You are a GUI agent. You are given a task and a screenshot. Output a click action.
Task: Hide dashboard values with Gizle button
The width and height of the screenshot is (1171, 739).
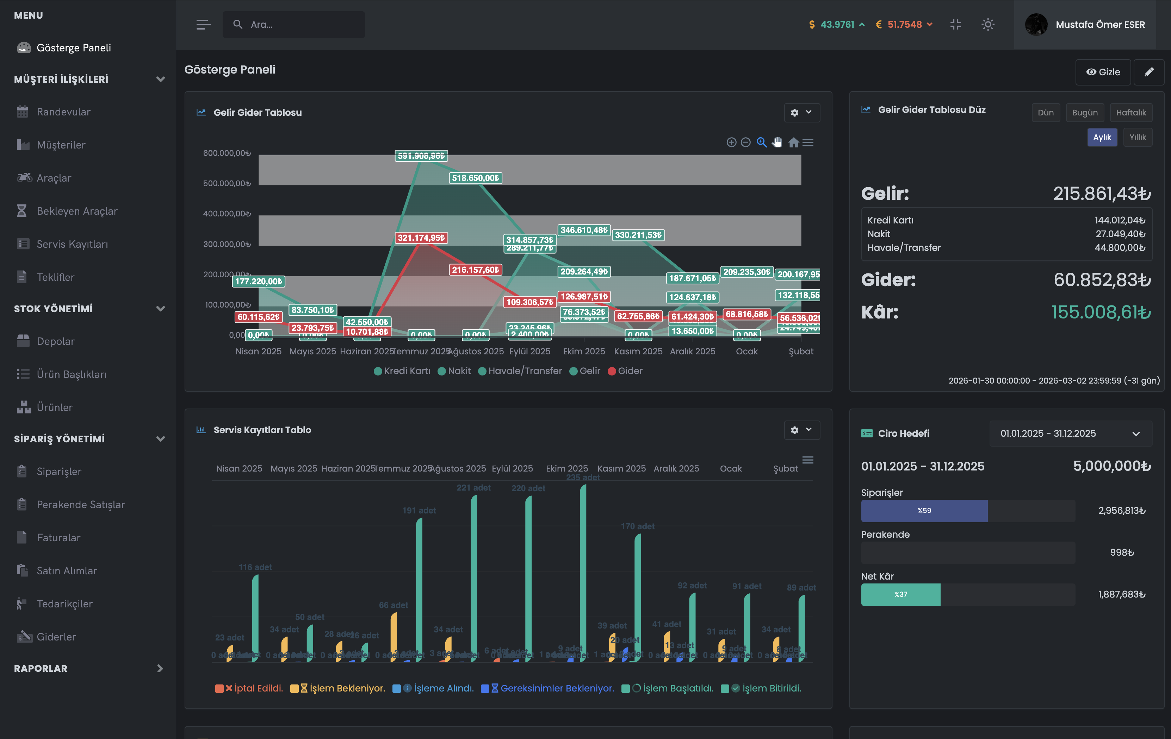coord(1103,72)
